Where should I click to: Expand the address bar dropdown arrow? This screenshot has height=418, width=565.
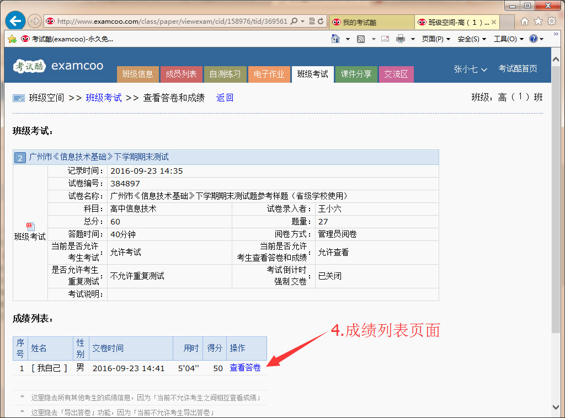302,21
